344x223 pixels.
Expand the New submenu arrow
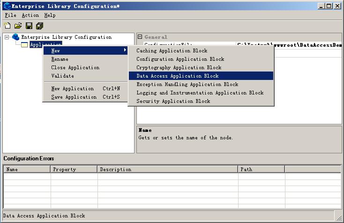(125, 50)
